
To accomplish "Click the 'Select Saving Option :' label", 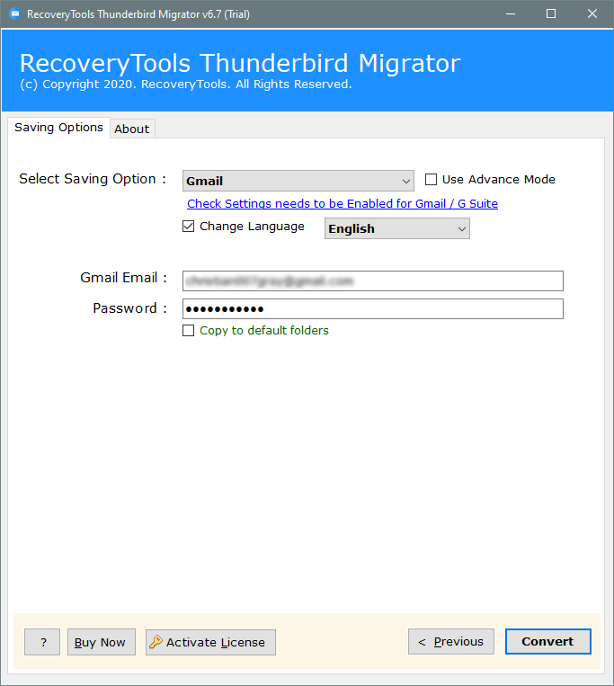I will (x=93, y=179).
